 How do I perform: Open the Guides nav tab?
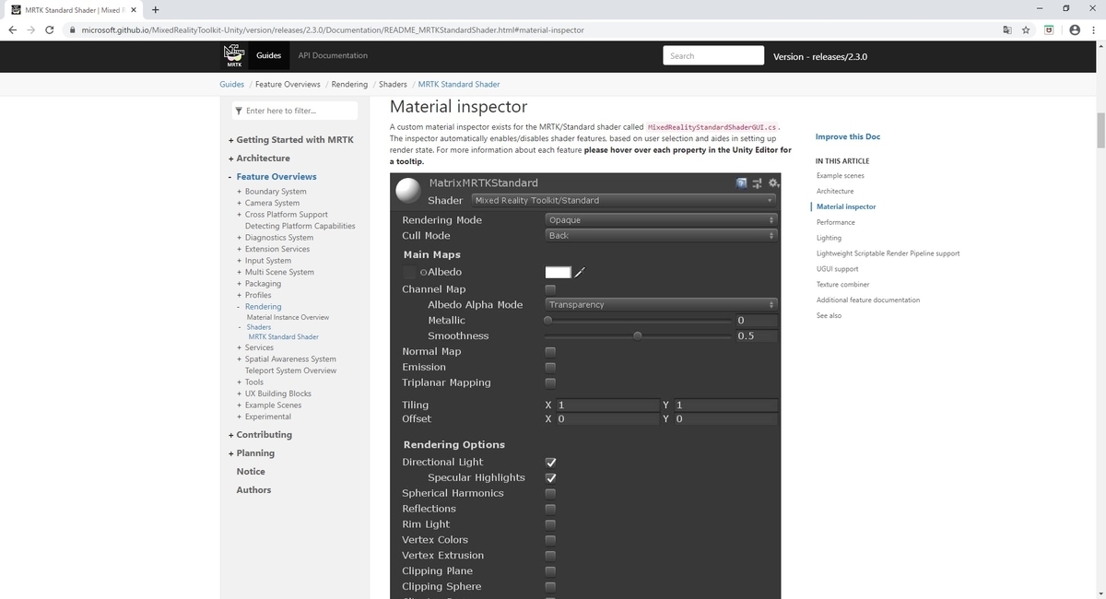click(268, 55)
